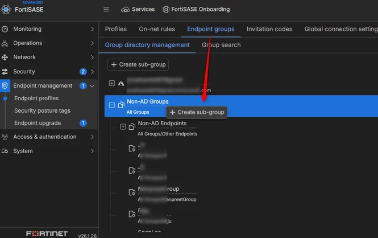The height and width of the screenshot is (238, 378).
Task: Expand the Security menu chevron
Action: pos(92,72)
